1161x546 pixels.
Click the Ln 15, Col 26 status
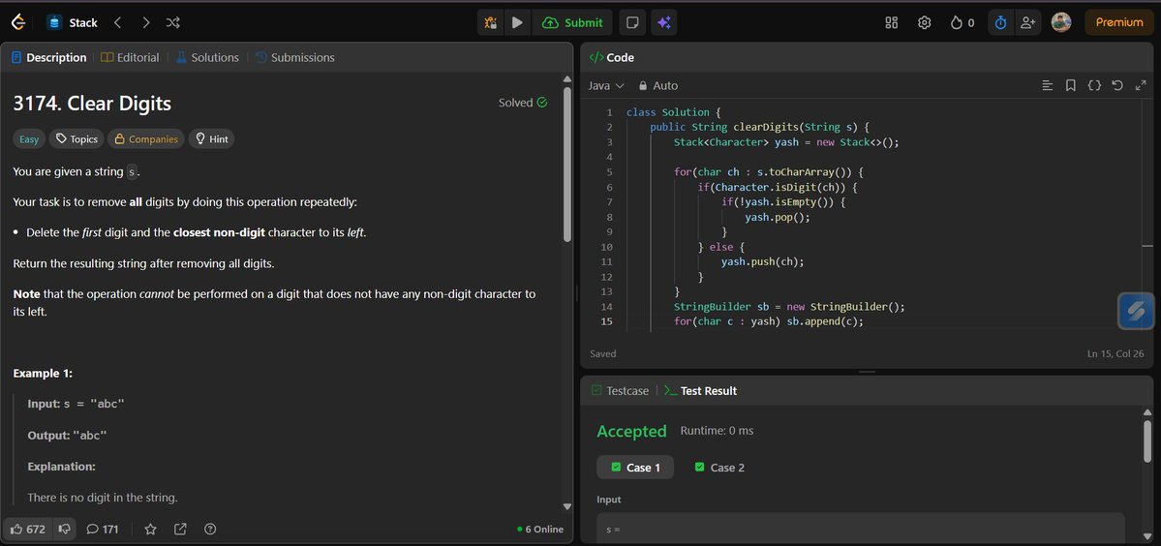(1115, 353)
